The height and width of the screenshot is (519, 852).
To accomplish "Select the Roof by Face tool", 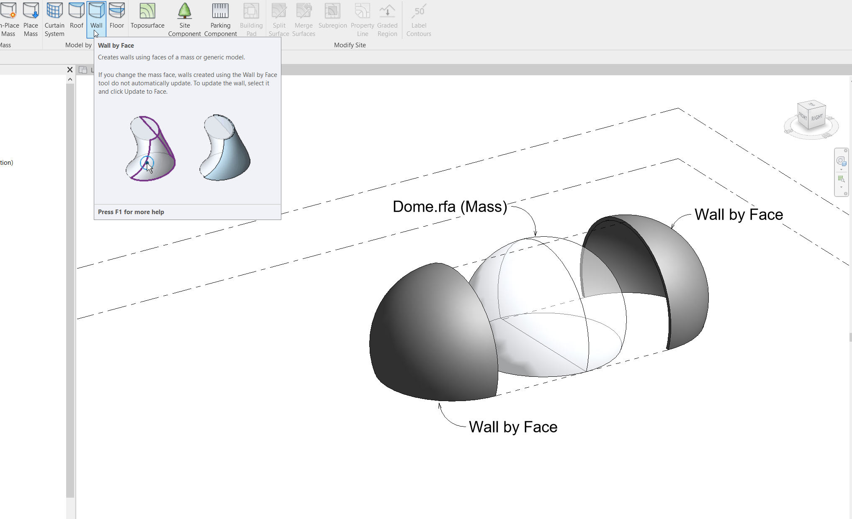I will point(76,19).
